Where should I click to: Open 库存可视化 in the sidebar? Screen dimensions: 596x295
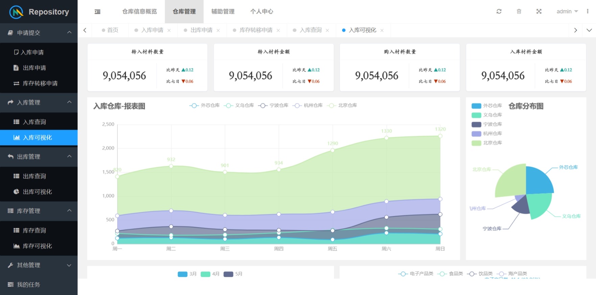tap(39, 246)
